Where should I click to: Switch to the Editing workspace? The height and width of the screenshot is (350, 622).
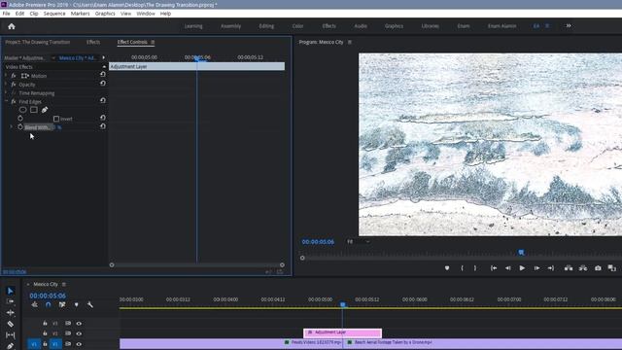click(x=266, y=26)
